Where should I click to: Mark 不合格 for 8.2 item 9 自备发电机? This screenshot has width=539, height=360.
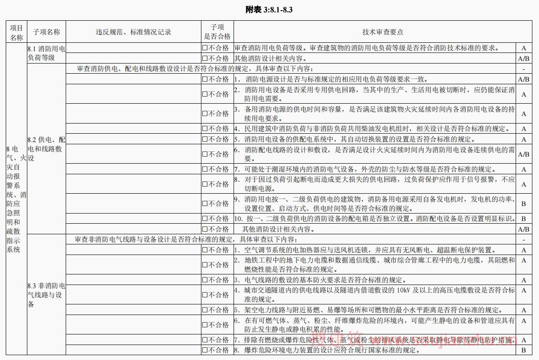point(205,204)
